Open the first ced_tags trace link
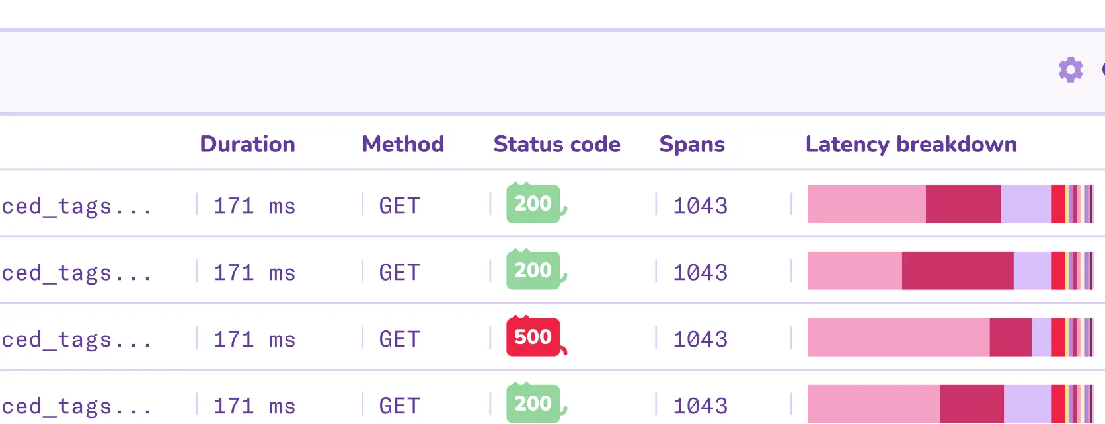Image resolution: width=1105 pixels, height=424 pixels. coord(76,205)
